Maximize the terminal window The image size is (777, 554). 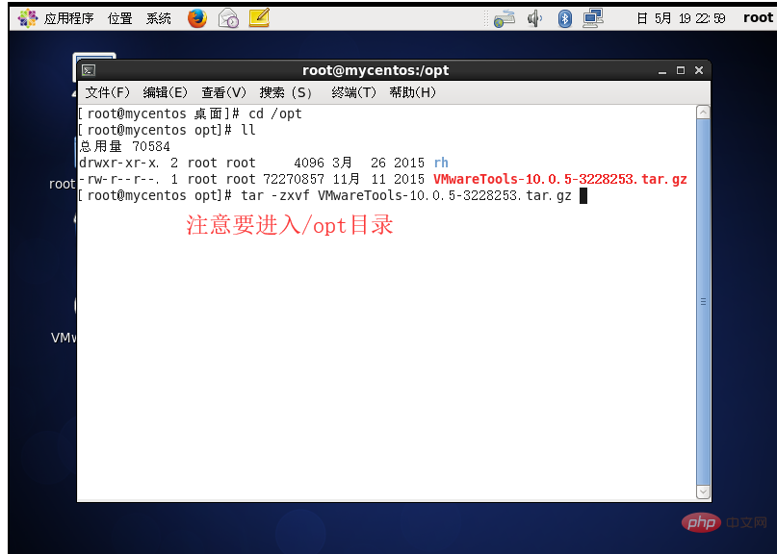click(x=681, y=71)
